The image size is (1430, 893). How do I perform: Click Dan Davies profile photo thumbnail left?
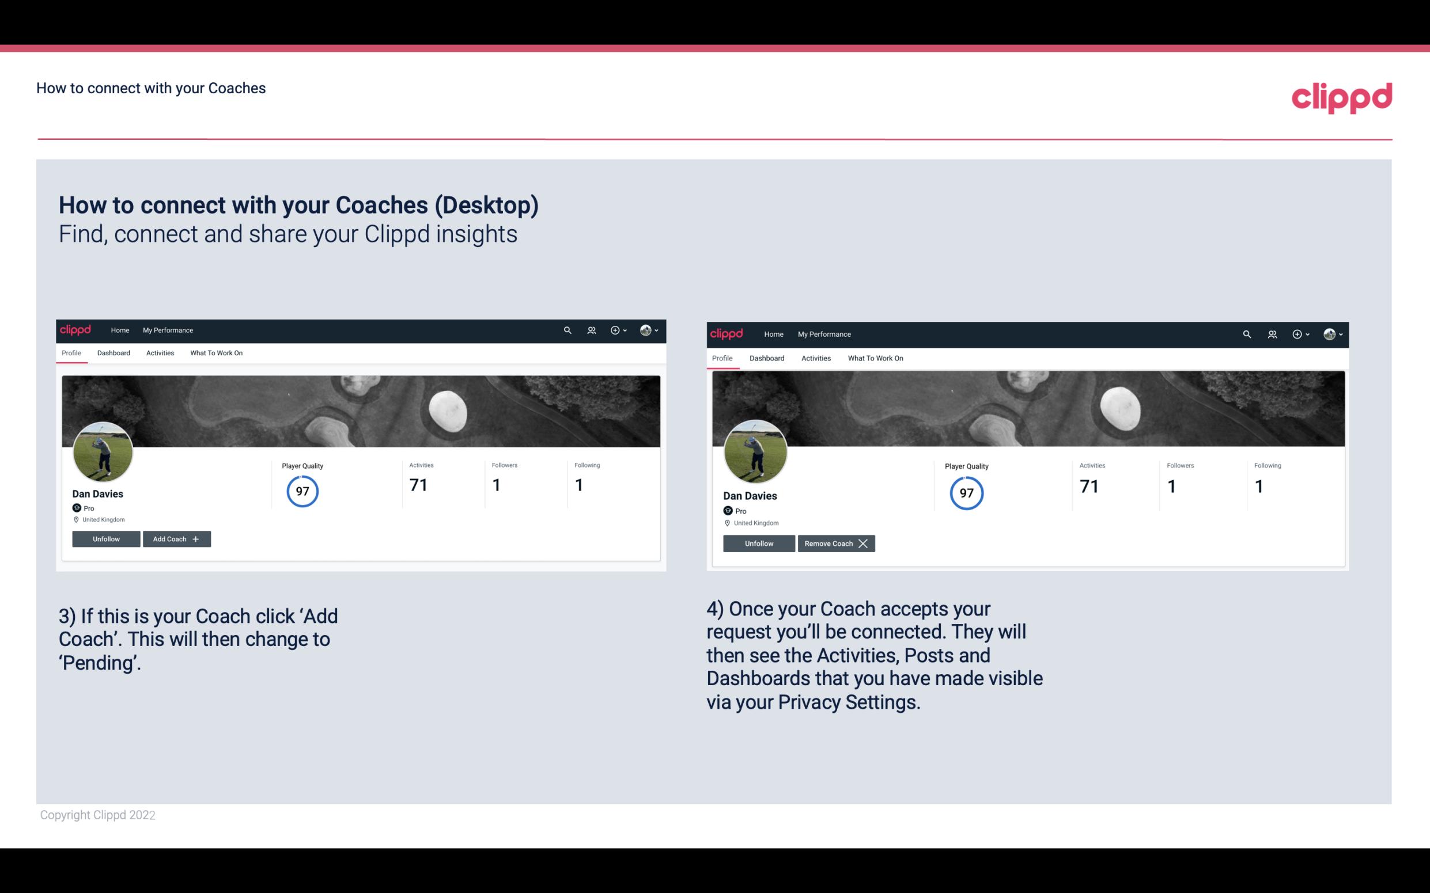[103, 451]
